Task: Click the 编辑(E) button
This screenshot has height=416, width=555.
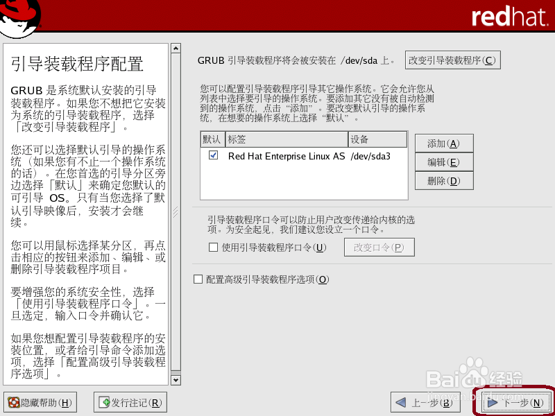Action: click(x=444, y=162)
